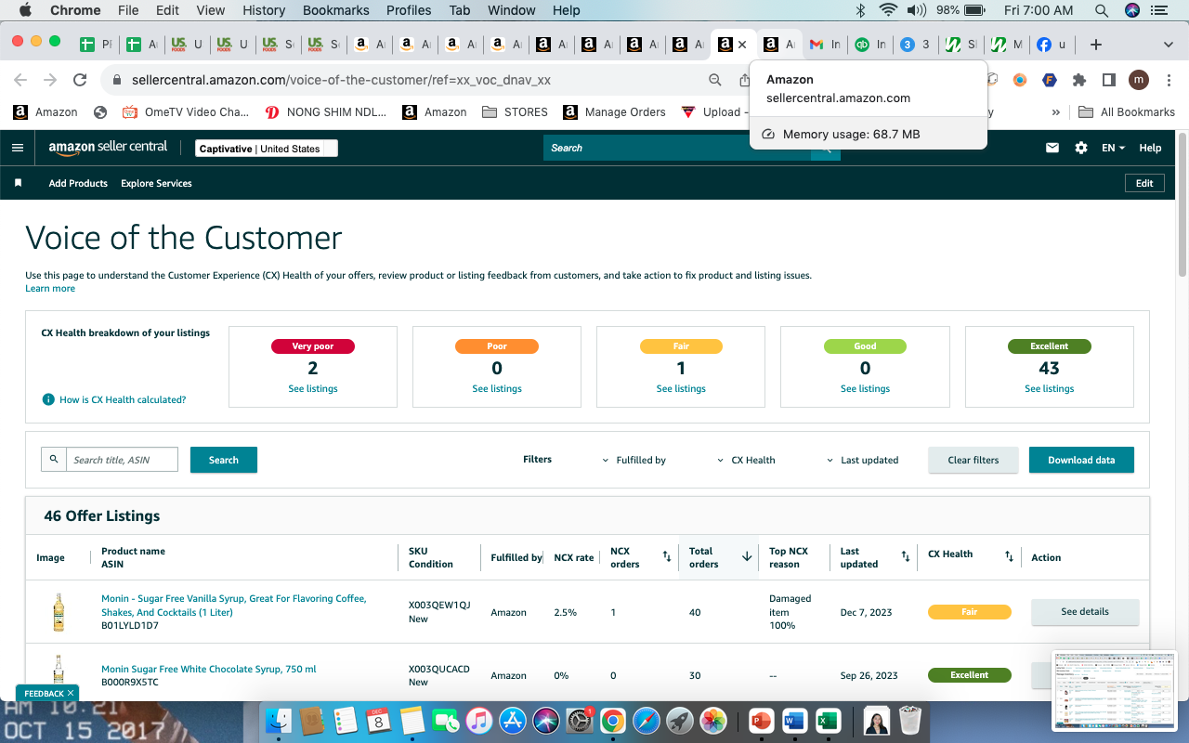The image size is (1189, 743).
Task: Open the Last updated filter dropdown
Action: [x=862, y=460]
